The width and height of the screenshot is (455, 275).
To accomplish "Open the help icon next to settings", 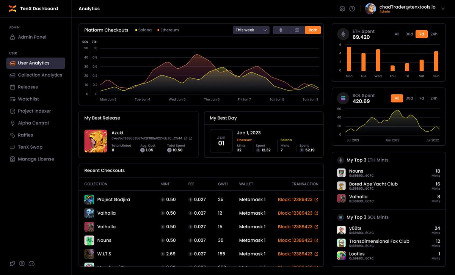I will (352, 8).
